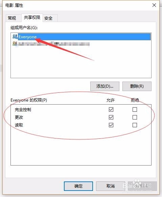Image resolution: width=162 pixels, height=197 pixels.
Task: Click the 添加(D)... button
Action: [105, 86]
